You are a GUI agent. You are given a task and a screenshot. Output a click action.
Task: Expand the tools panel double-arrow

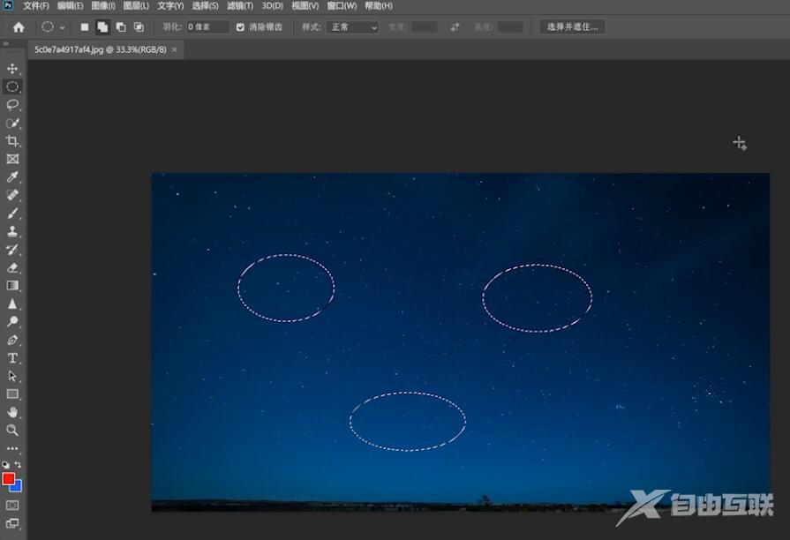click(5, 44)
